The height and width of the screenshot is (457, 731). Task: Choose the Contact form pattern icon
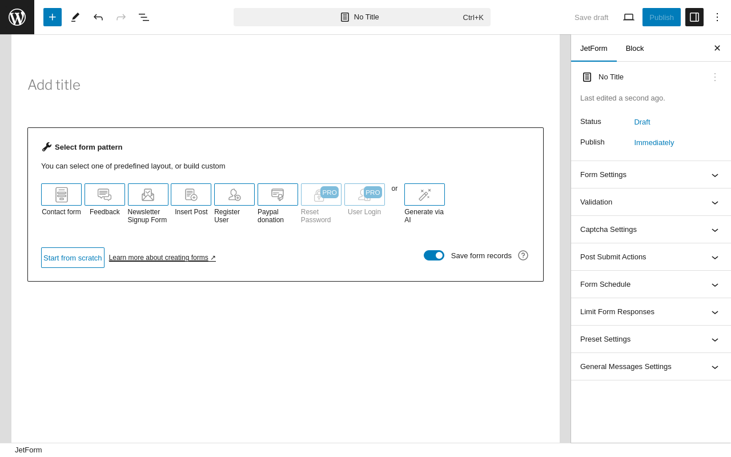[x=61, y=195]
